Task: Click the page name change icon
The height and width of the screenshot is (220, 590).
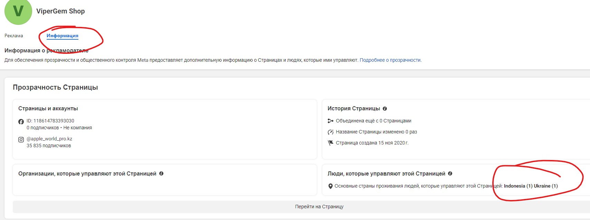Action: point(330,132)
